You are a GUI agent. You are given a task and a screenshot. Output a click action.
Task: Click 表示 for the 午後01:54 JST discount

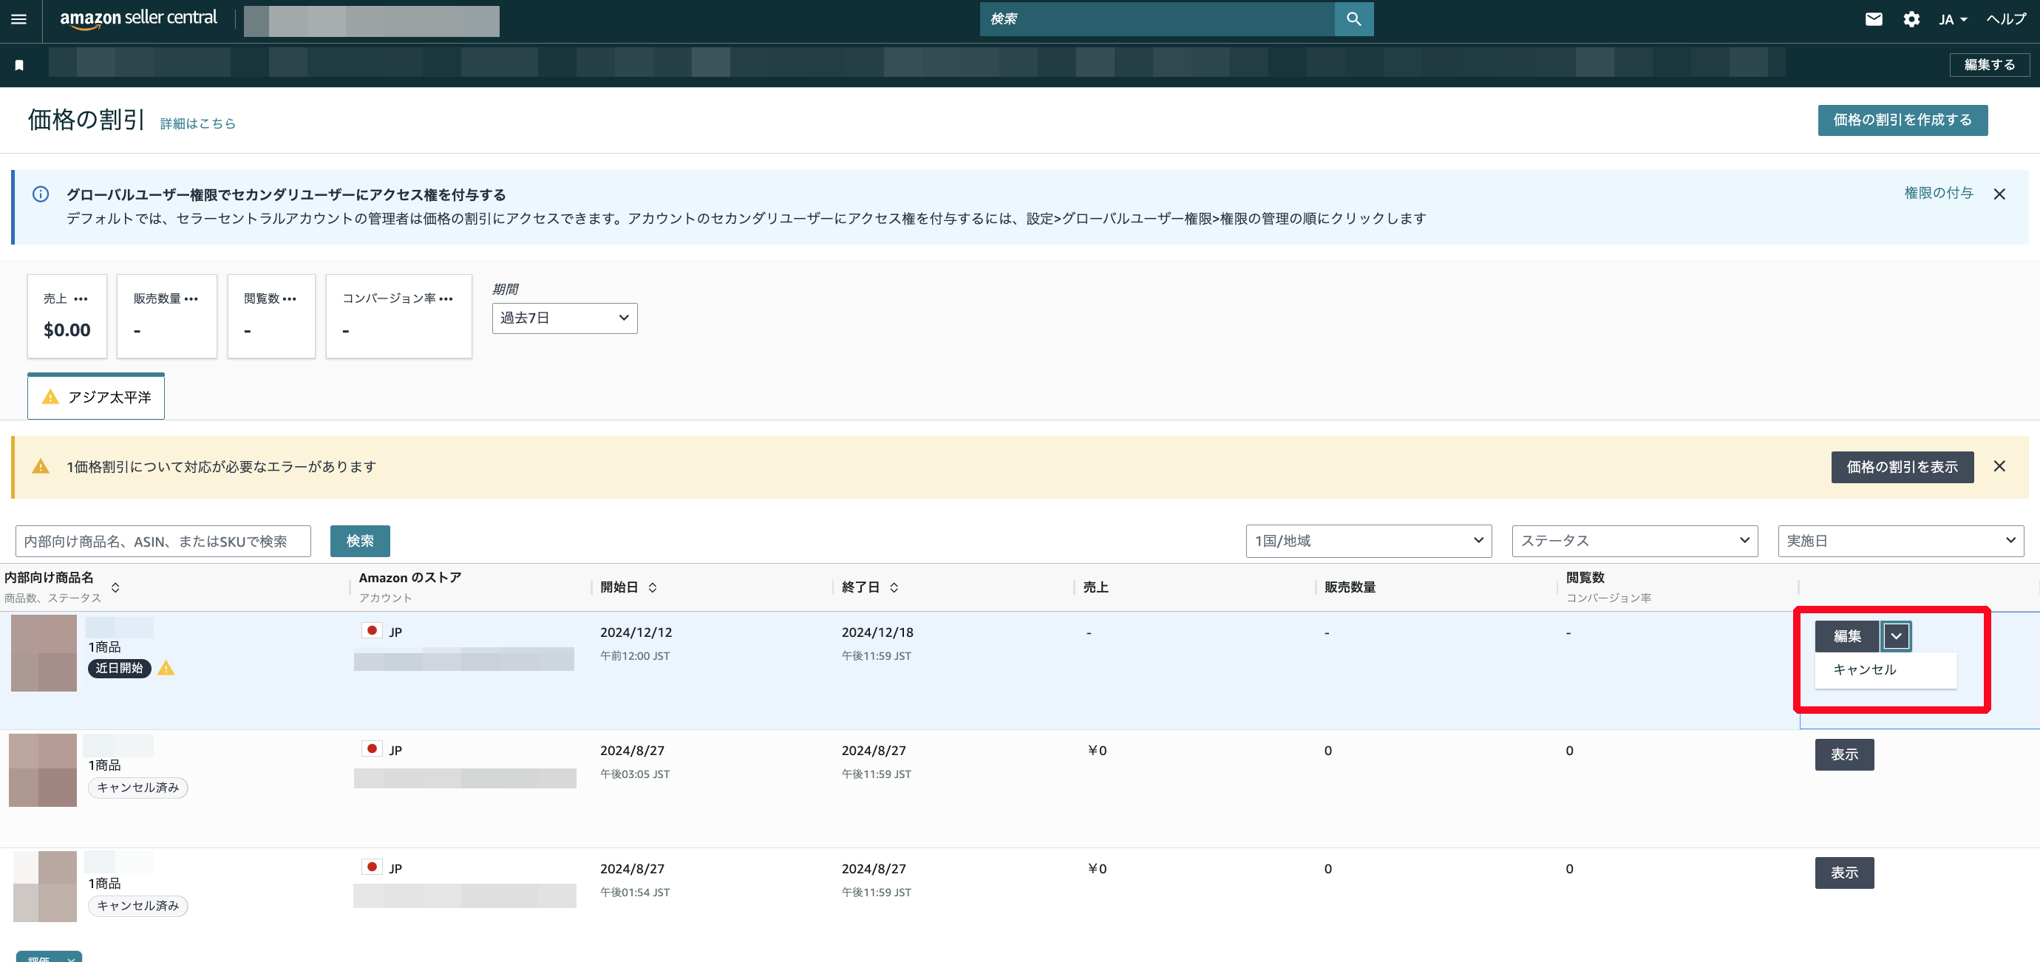tap(1844, 873)
